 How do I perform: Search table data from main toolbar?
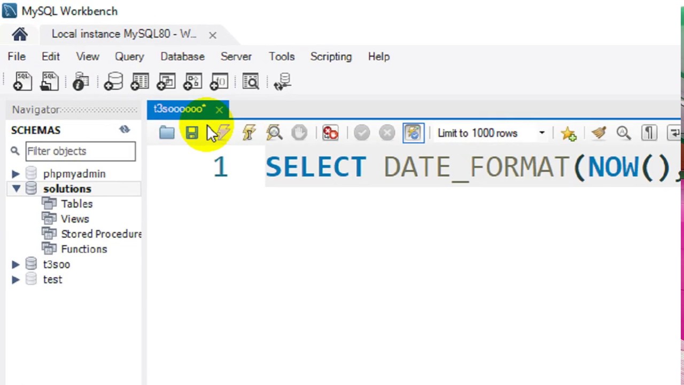pos(251,81)
